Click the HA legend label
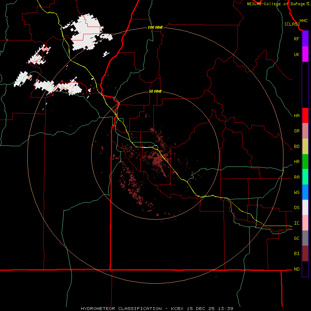This screenshot has width=311, height=311. pos(296,115)
